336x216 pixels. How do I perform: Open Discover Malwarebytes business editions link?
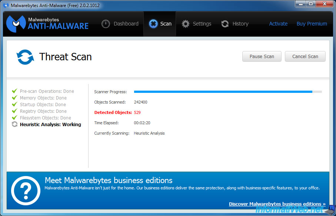point(277,204)
